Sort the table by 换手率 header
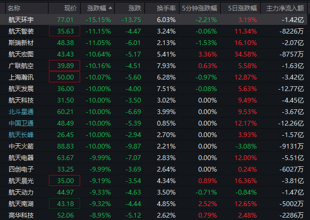Viewport: 310px width, 220px height. click(x=166, y=8)
